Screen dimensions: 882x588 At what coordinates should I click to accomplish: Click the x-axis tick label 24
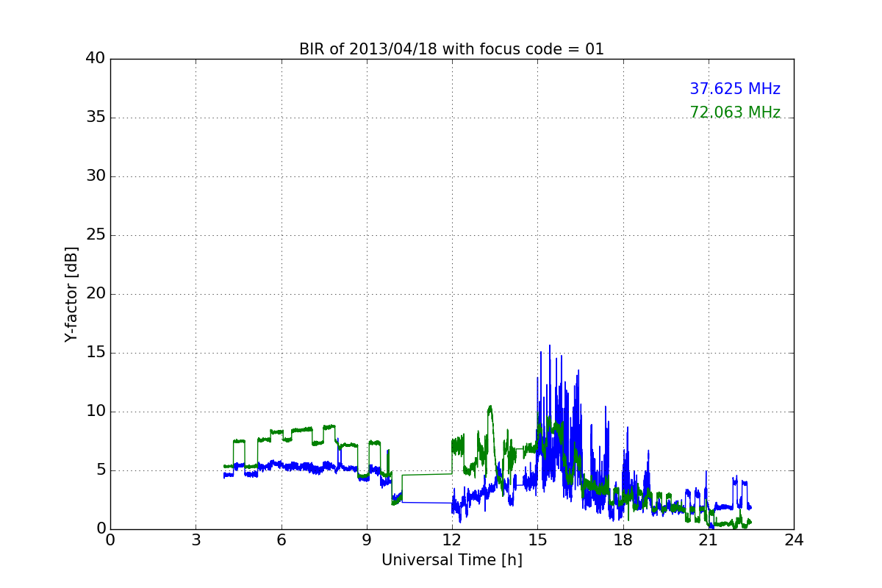(x=794, y=540)
